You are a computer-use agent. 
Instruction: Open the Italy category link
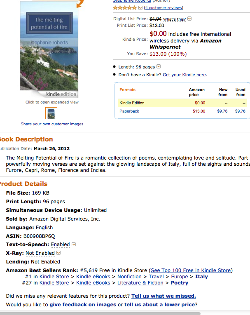click(201, 277)
